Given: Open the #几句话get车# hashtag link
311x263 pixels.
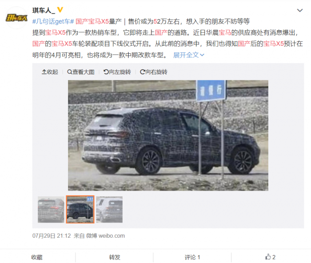Looking at the screenshot, I should [53, 21].
